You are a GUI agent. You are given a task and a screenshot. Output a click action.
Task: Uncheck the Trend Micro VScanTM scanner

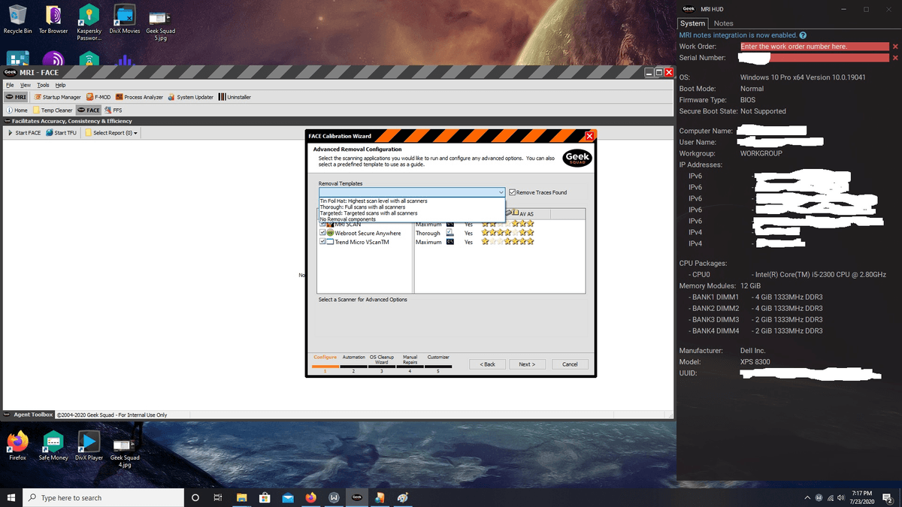[x=322, y=242]
